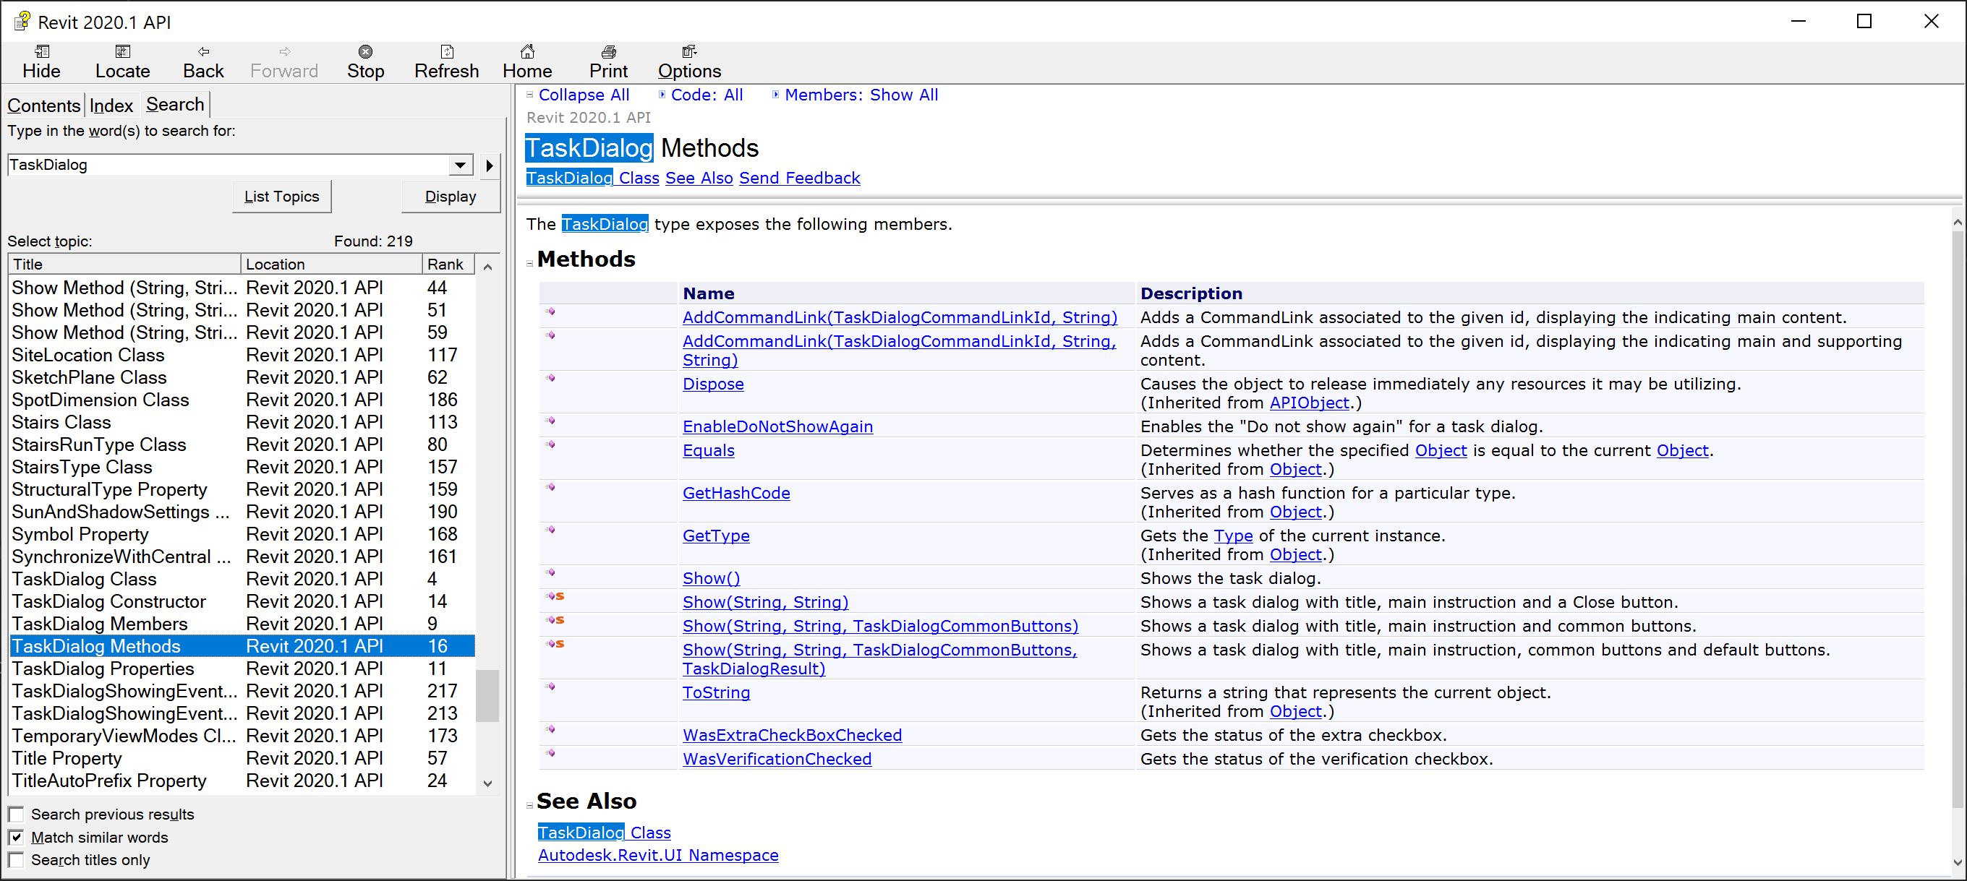Image resolution: width=1967 pixels, height=881 pixels.
Task: Check Search titles only
Action: point(16,859)
